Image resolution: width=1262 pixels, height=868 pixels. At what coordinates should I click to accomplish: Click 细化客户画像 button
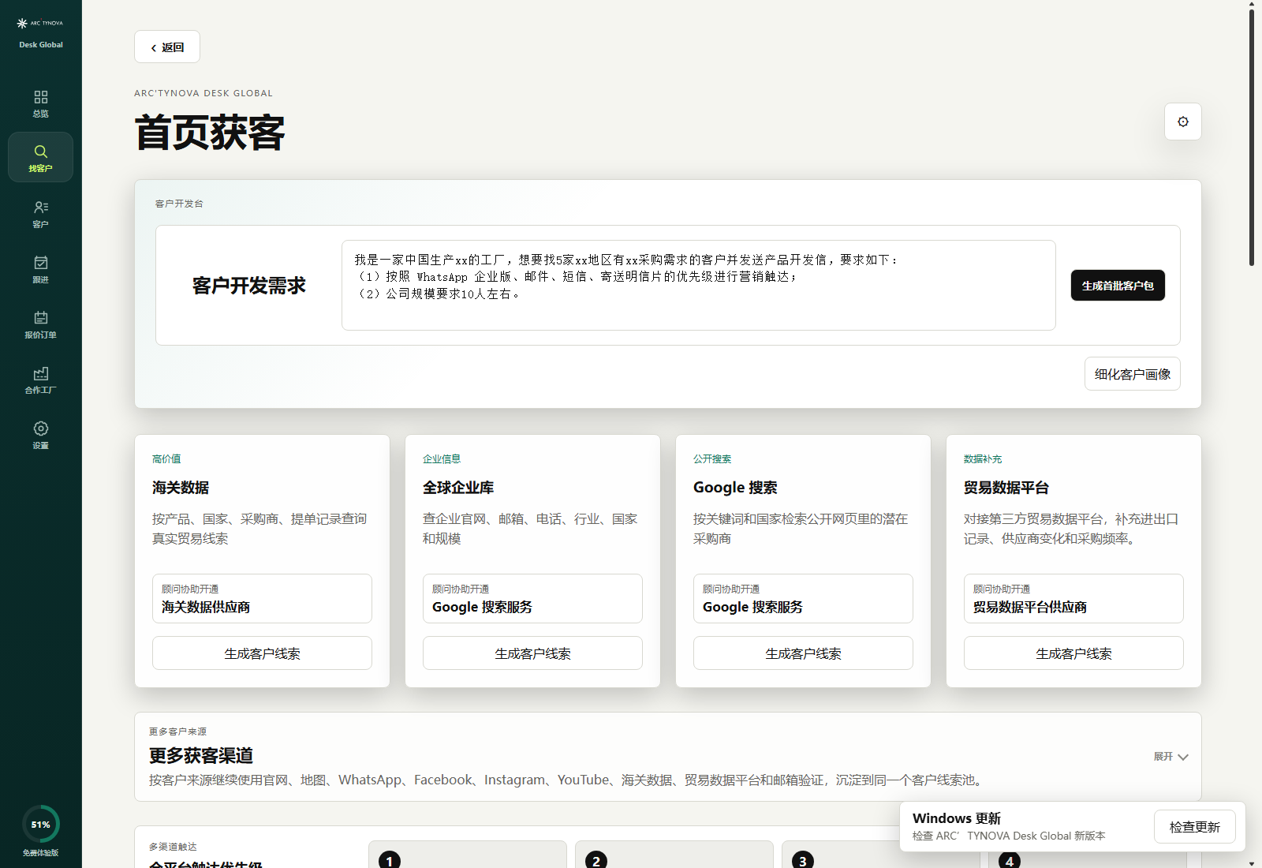(x=1132, y=374)
